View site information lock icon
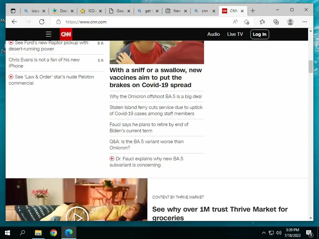 [59, 22]
